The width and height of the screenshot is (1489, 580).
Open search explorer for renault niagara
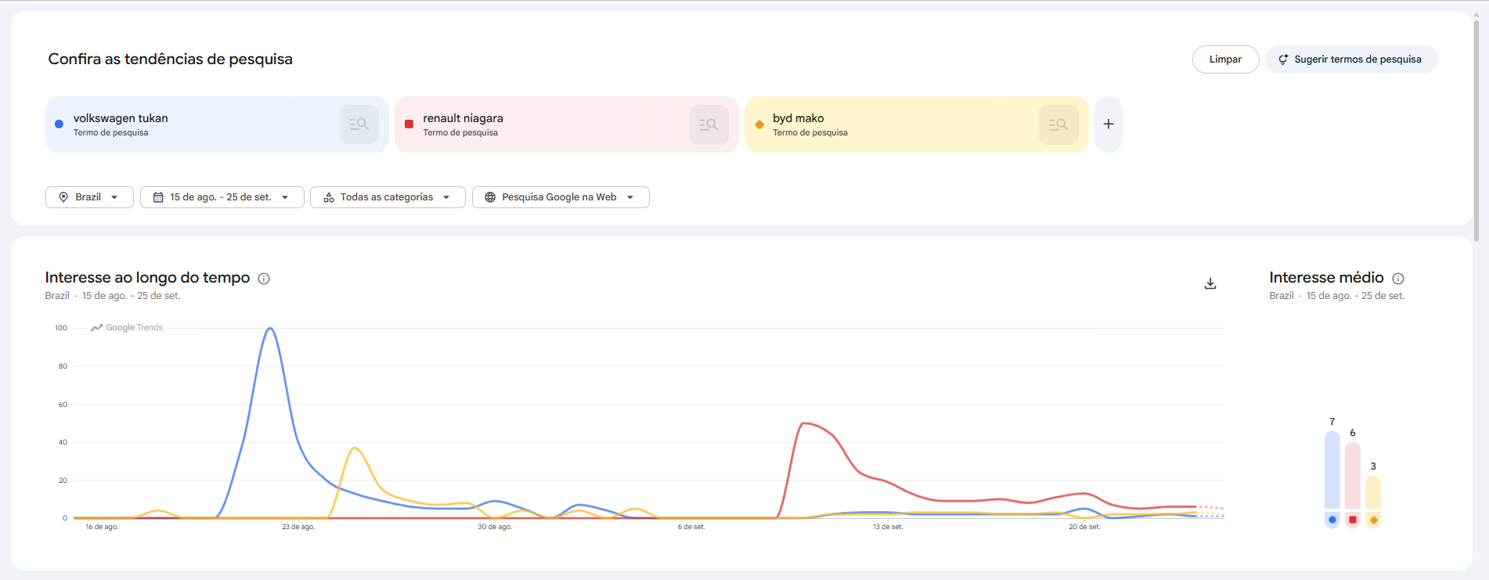(x=709, y=124)
